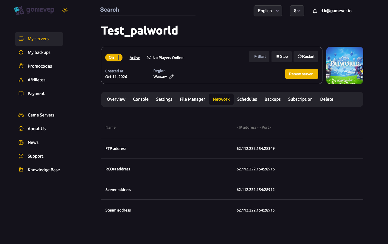Open the d.k@gamever.io account menu
The height and width of the screenshot is (244, 388).
(336, 11)
